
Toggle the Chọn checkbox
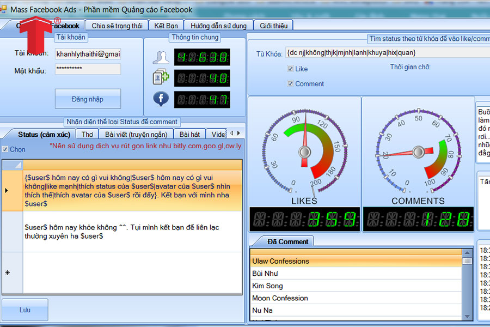5,149
